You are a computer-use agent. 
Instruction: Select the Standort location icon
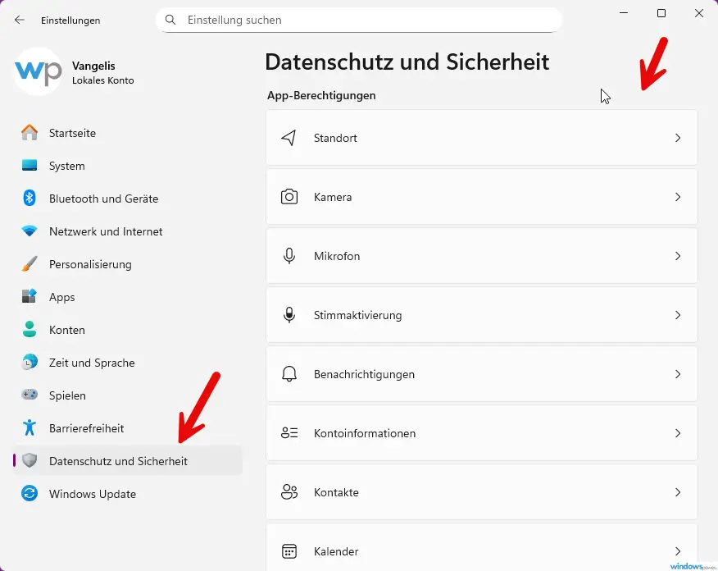(289, 138)
